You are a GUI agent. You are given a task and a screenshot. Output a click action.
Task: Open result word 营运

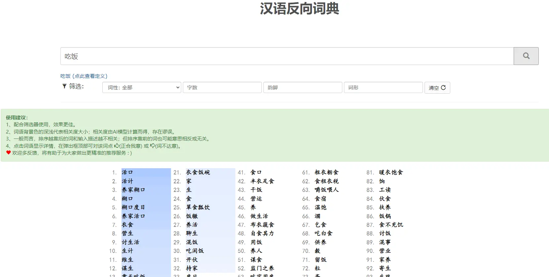[256, 199]
